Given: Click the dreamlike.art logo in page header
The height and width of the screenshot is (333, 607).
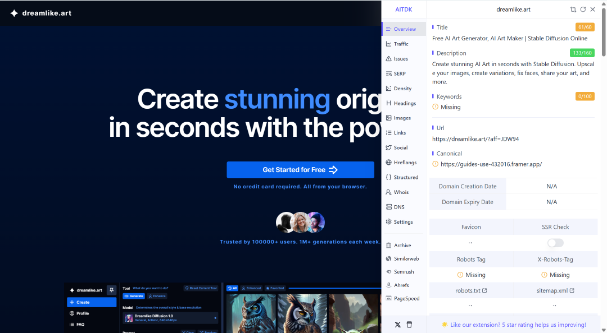Looking at the screenshot, I should pos(40,13).
